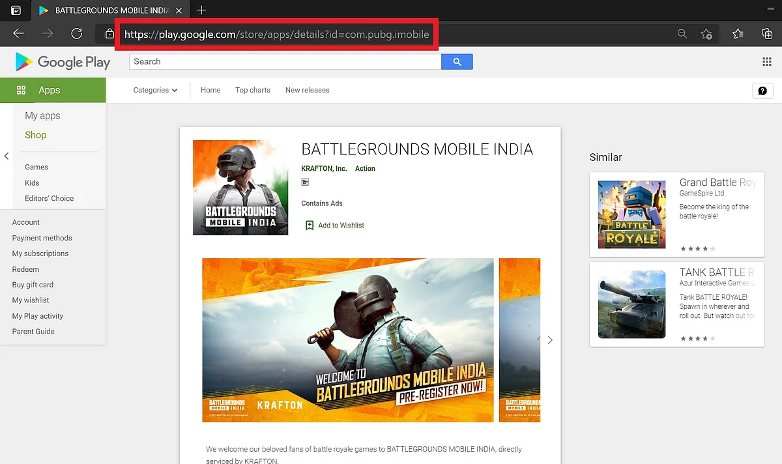Viewport: 782px width, 464px height.
Task: Open the collections icon in browser toolbar
Action: tap(767, 34)
